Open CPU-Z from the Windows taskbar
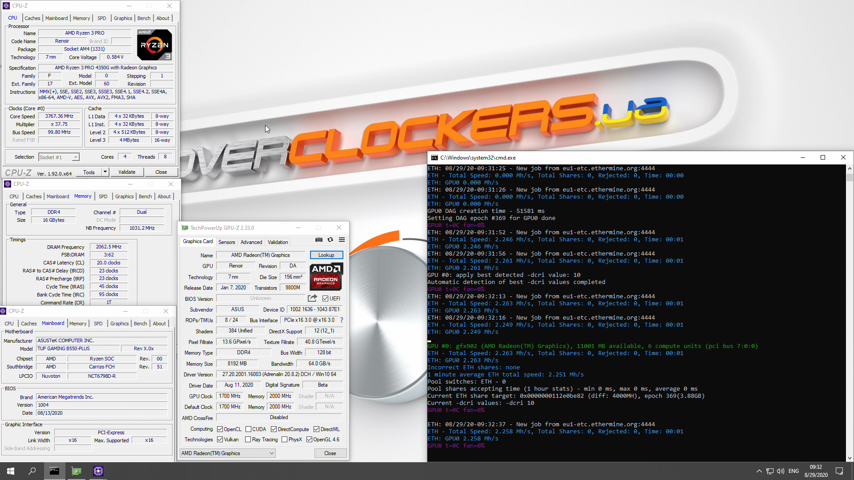 pyautogui.click(x=98, y=471)
